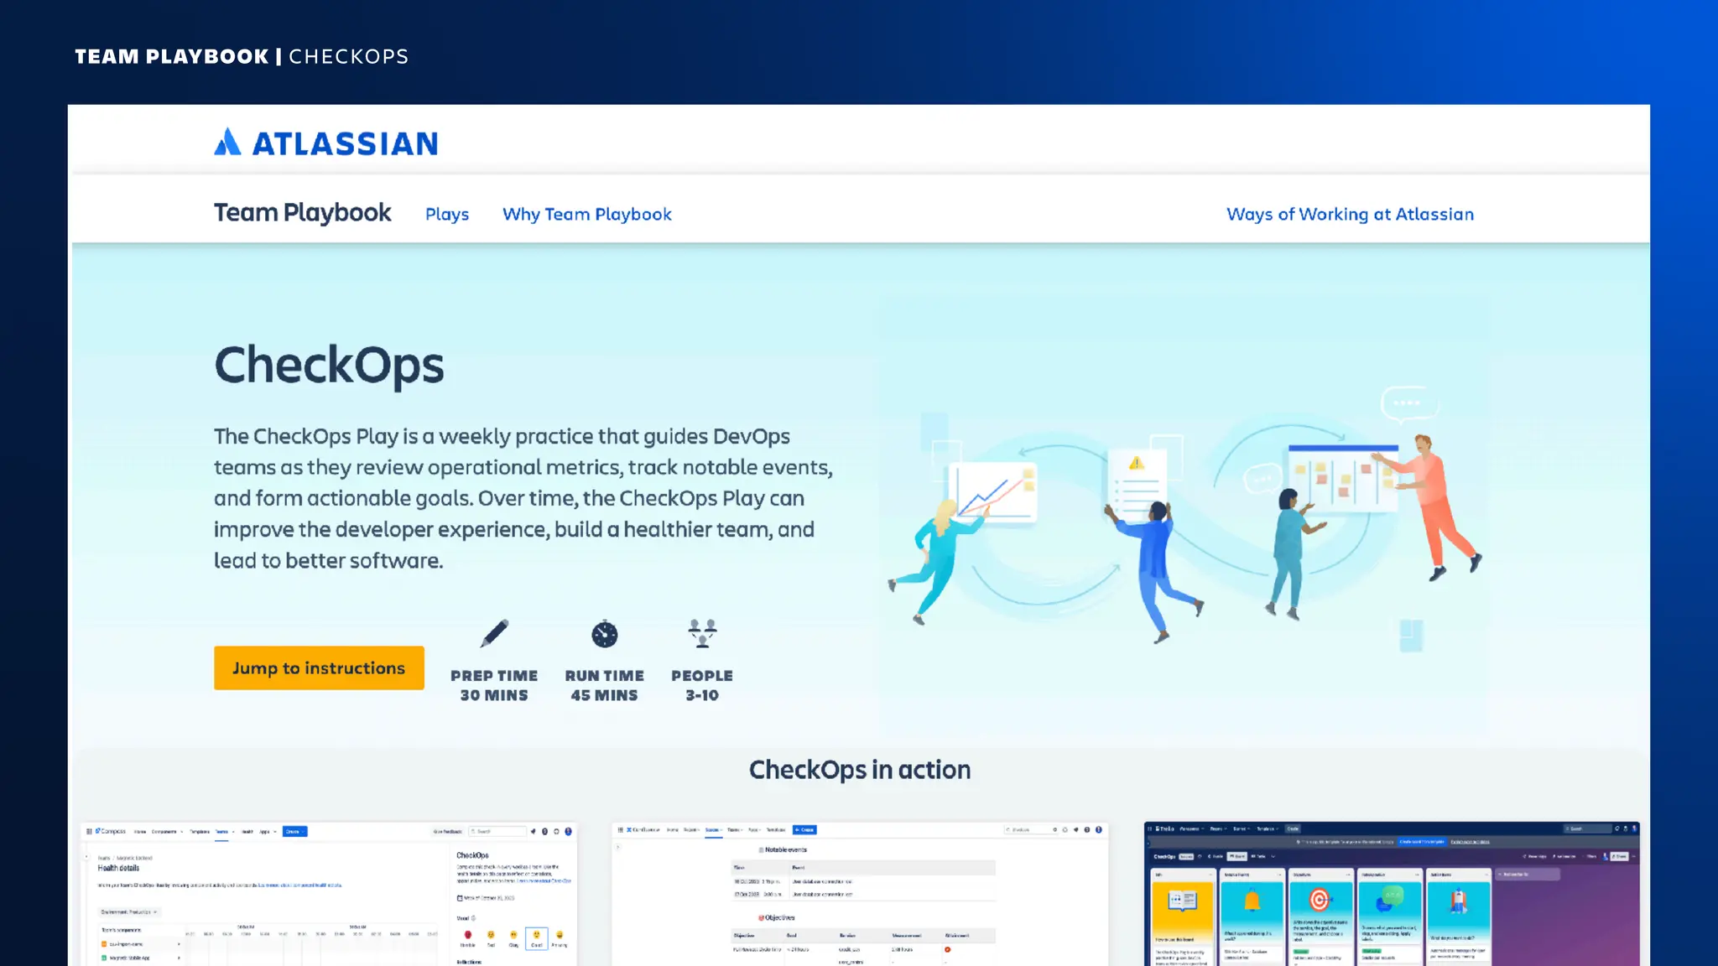Click Create from template button in Trello
The width and height of the screenshot is (1718, 966).
[1422, 841]
